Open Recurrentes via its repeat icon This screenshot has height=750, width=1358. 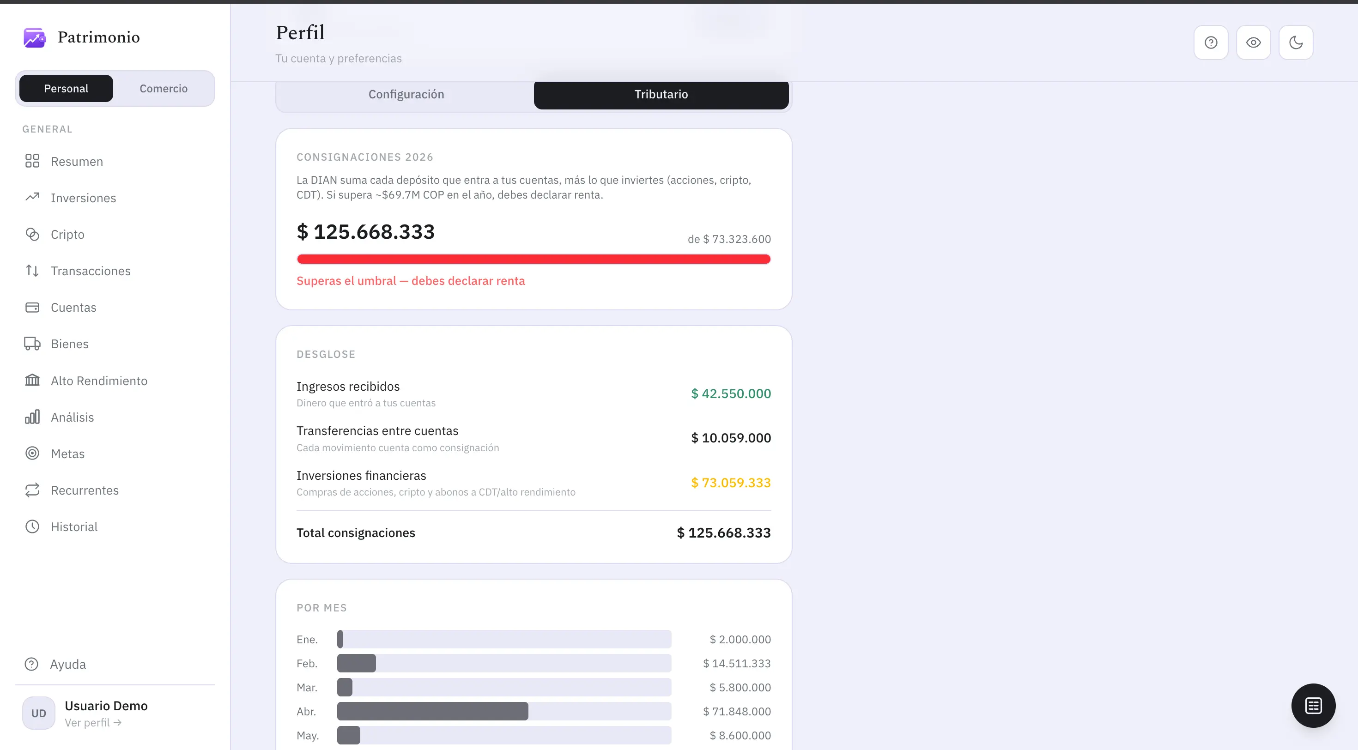[32, 490]
